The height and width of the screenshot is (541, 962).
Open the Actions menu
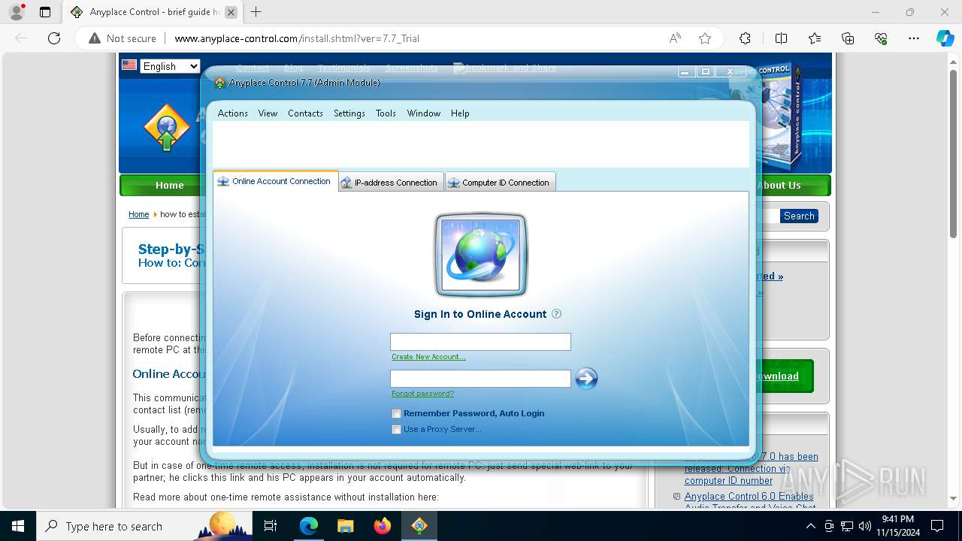(232, 113)
